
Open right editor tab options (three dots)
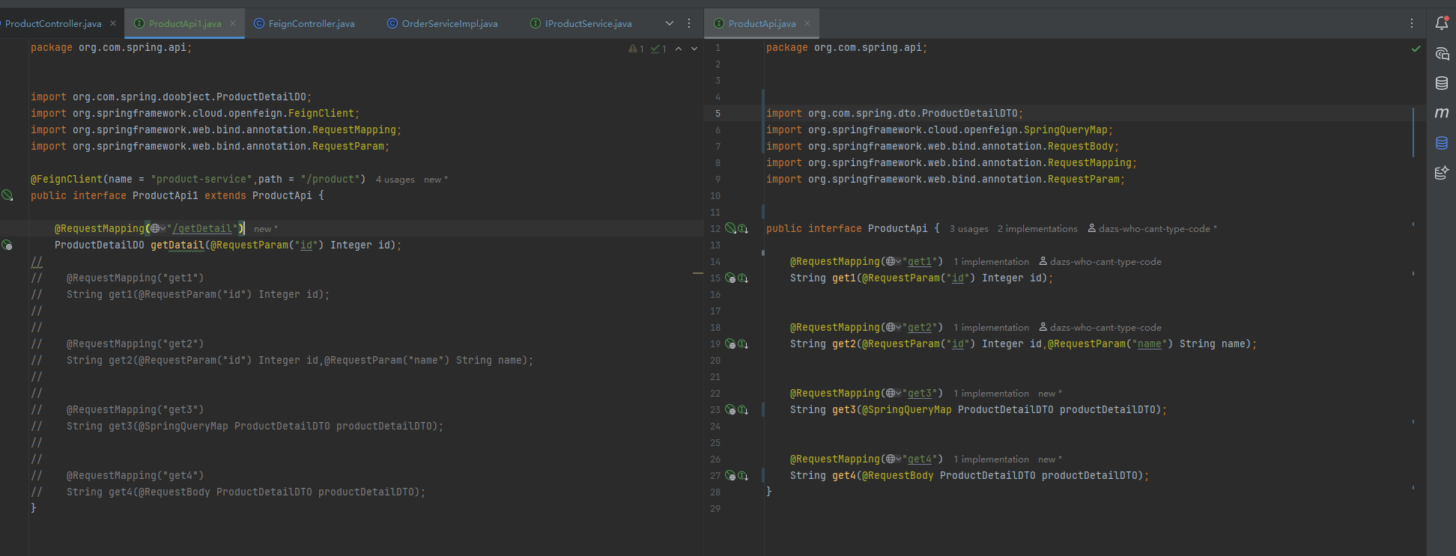[1412, 23]
